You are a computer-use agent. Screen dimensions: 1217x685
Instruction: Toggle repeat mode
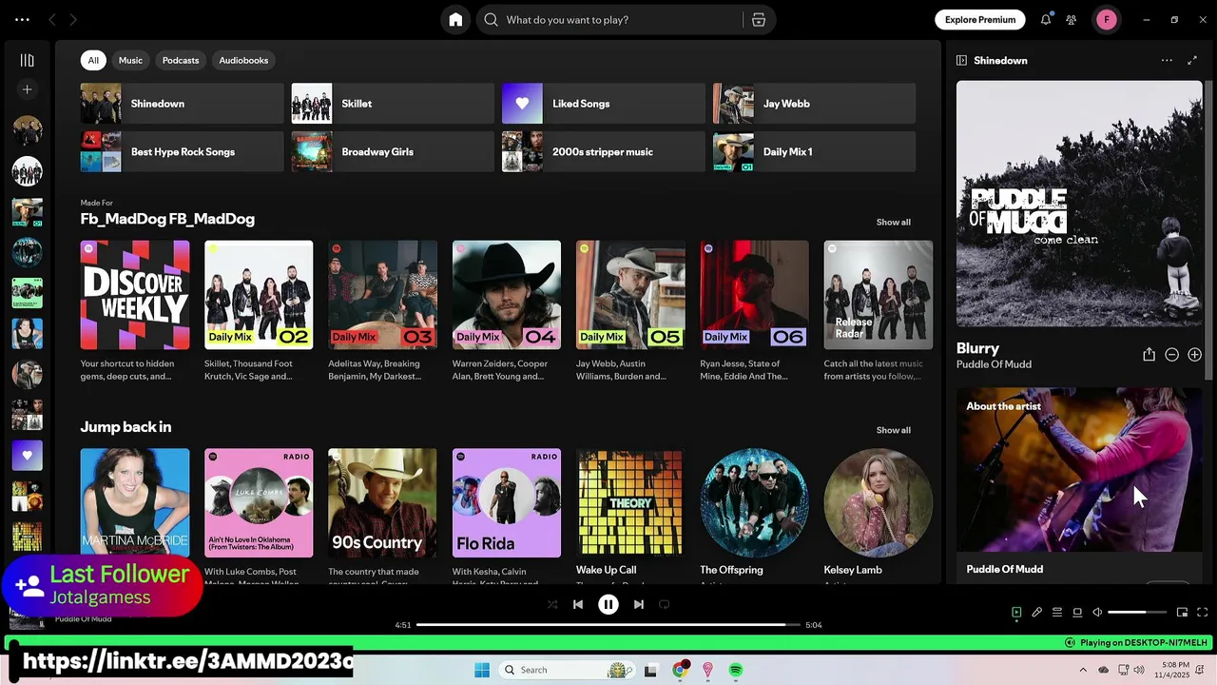tap(665, 604)
